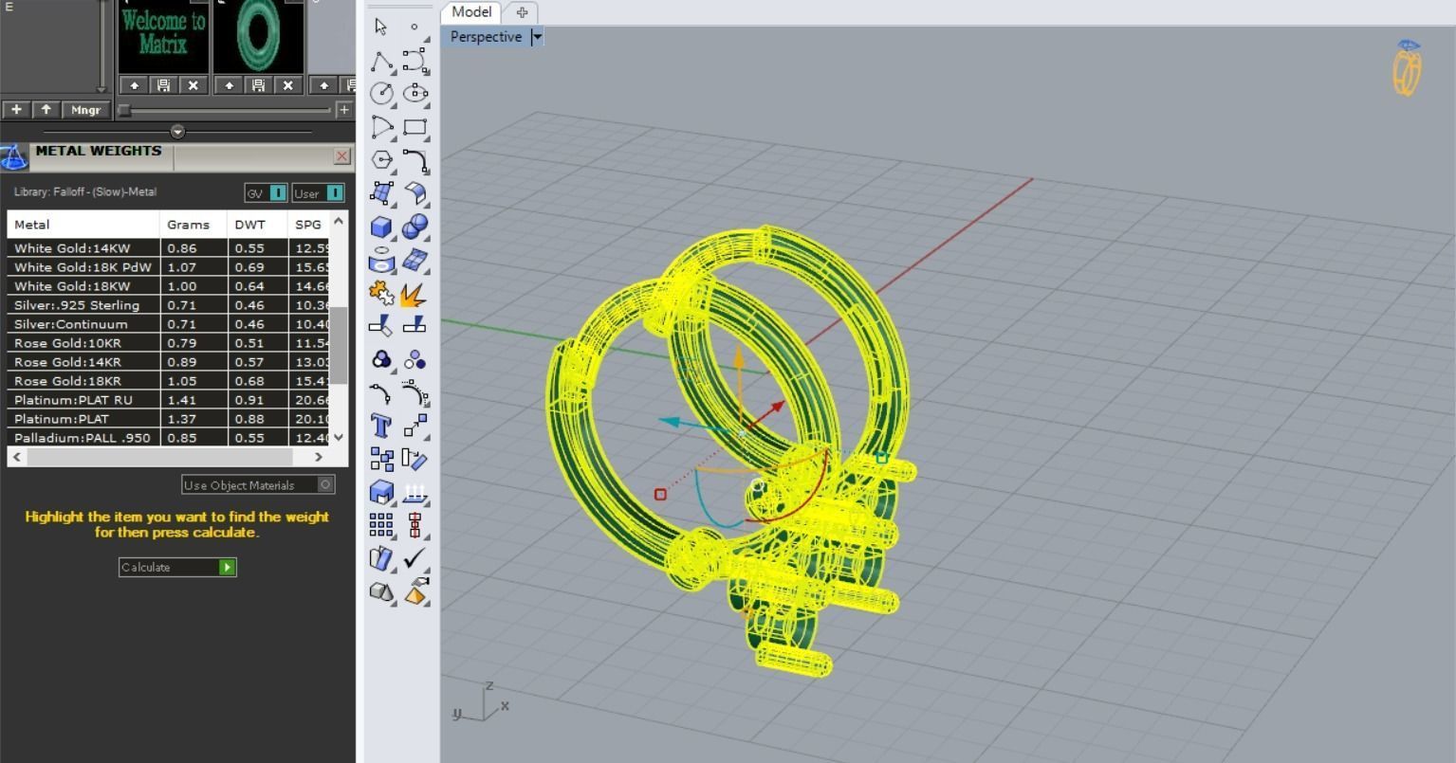1456x763 pixels.
Task: Click the up-arrow button beside Mngr
Action: 46,110
